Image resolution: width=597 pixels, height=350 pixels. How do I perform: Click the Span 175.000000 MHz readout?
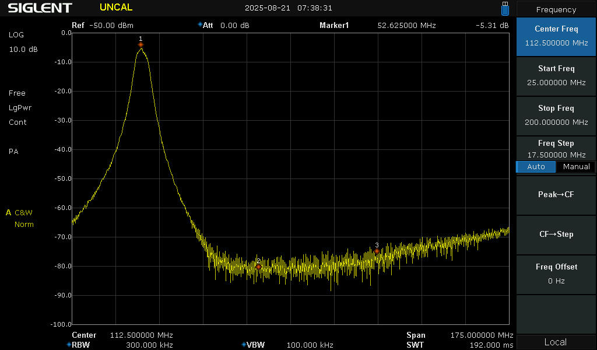pos(459,335)
